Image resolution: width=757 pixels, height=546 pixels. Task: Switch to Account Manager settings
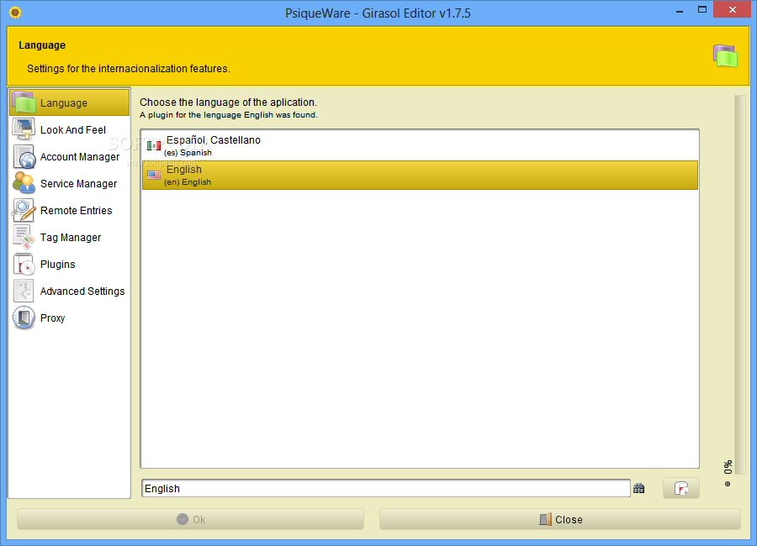(x=70, y=156)
